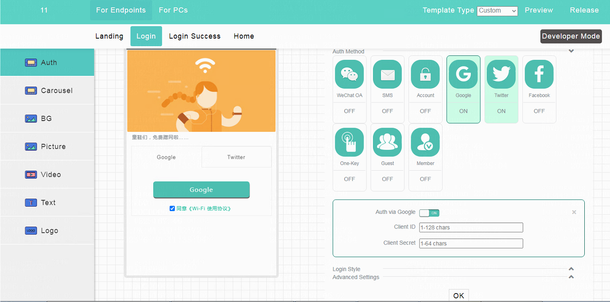
Task: Focus the Client ID input field
Action: 471,227
